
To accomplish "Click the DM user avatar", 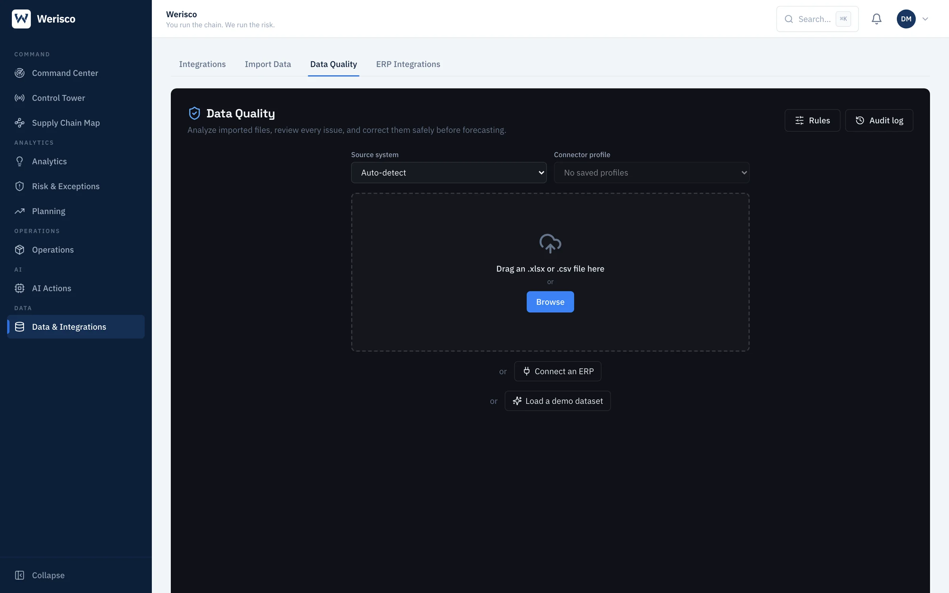I will [x=906, y=19].
